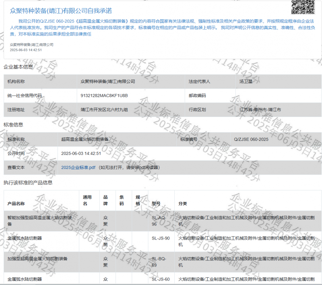Click model number SL-BQ-69
Image resolution: width=322 pixels, height=285 pixels.
pyautogui.click(x=159, y=262)
